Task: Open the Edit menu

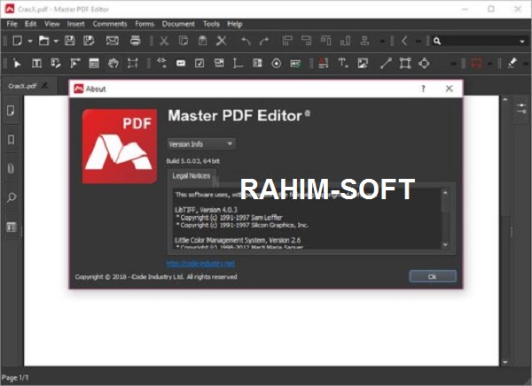Action: point(30,24)
